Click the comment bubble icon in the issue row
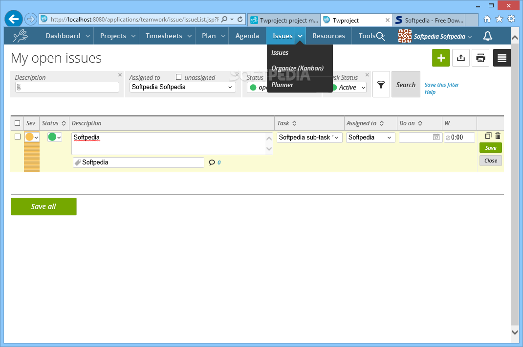523x347 pixels. tap(212, 162)
